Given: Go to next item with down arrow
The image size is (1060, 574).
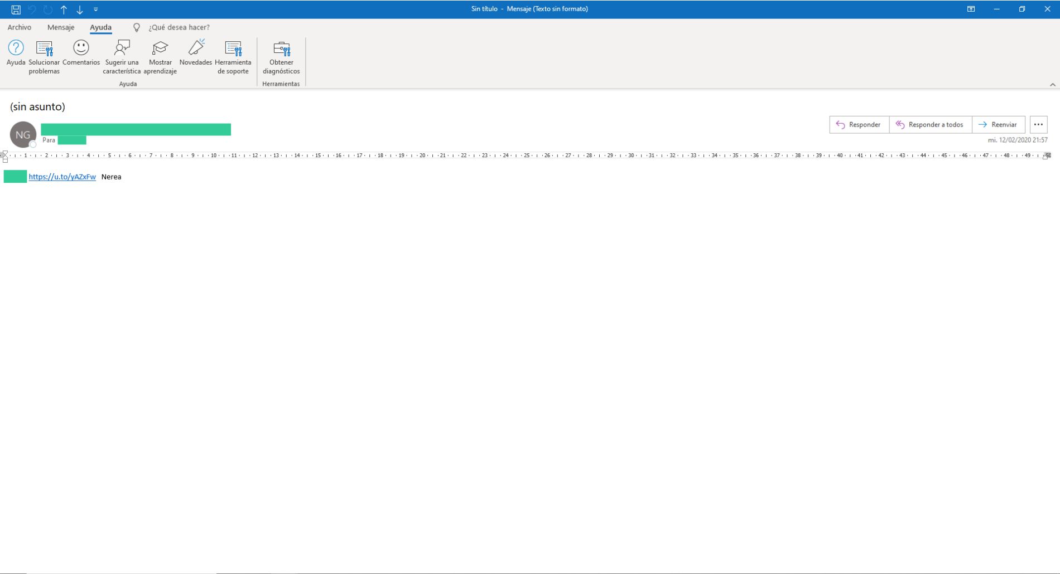Looking at the screenshot, I should [80, 9].
